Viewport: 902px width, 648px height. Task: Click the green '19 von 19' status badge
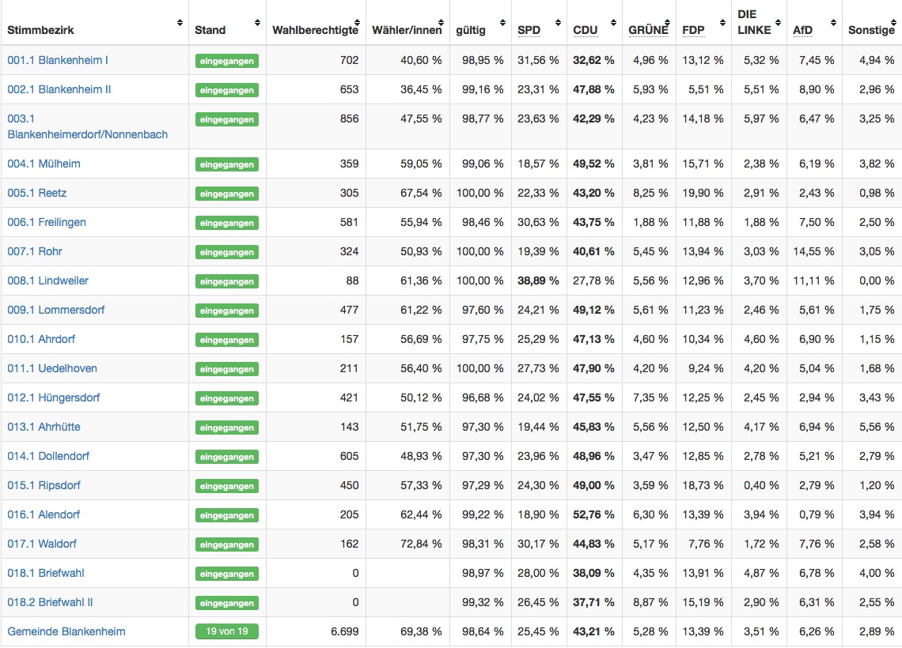click(226, 631)
